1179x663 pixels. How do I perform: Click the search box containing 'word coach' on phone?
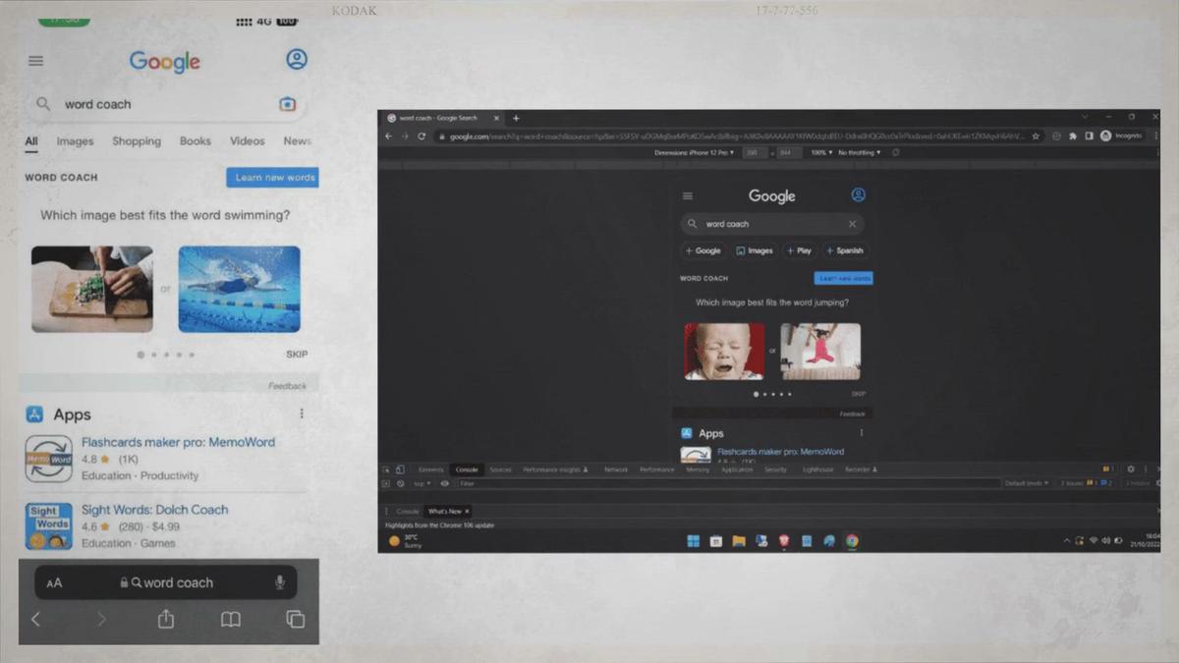165,104
